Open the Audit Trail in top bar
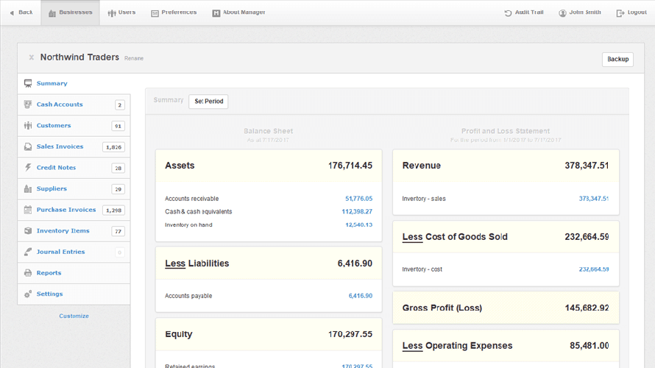The height and width of the screenshot is (368, 655). click(524, 13)
